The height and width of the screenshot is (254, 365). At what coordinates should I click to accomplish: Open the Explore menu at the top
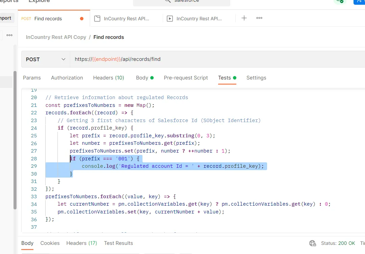point(38,1)
